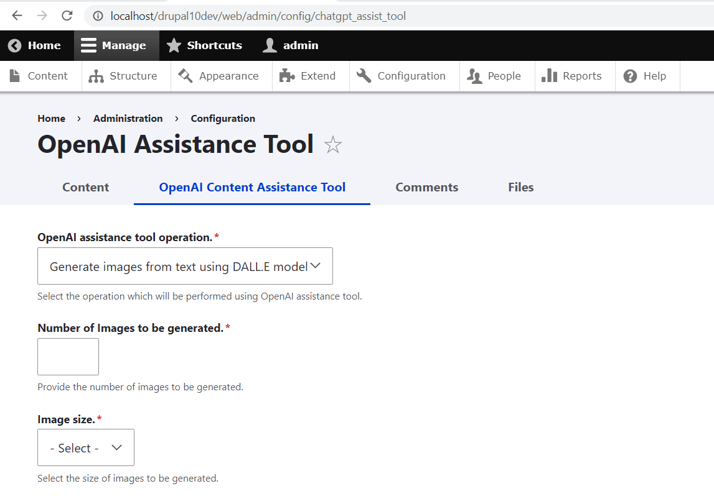This screenshot has width=714, height=504.
Task: Open the OpenAI assistance tool operation dropdown
Action: (185, 267)
